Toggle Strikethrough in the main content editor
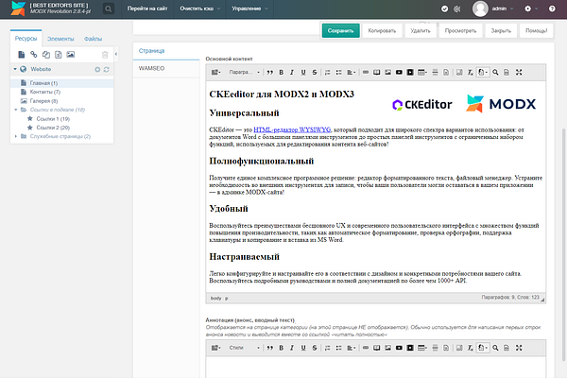The image size is (567, 378). click(315, 73)
